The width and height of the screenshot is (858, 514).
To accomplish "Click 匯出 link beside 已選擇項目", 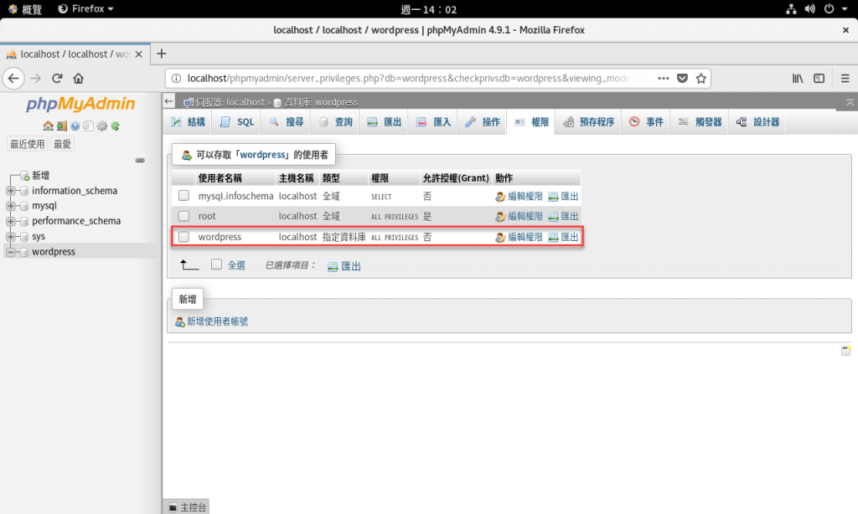I will (344, 265).
